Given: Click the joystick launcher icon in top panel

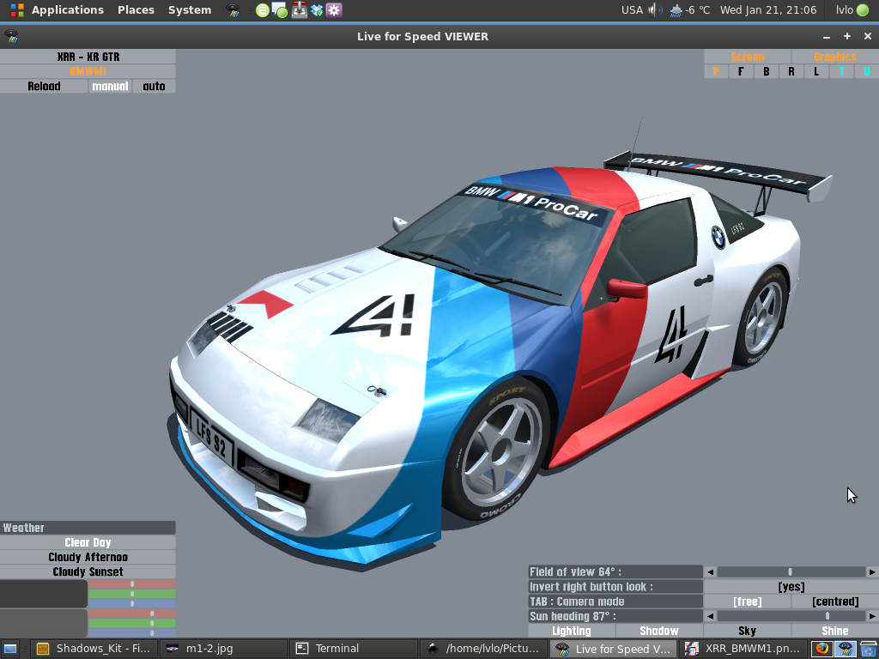Looking at the screenshot, I should pos(300,10).
